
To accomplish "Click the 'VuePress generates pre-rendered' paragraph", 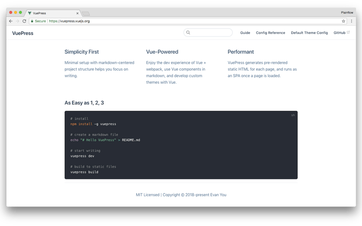I will tap(262, 69).
